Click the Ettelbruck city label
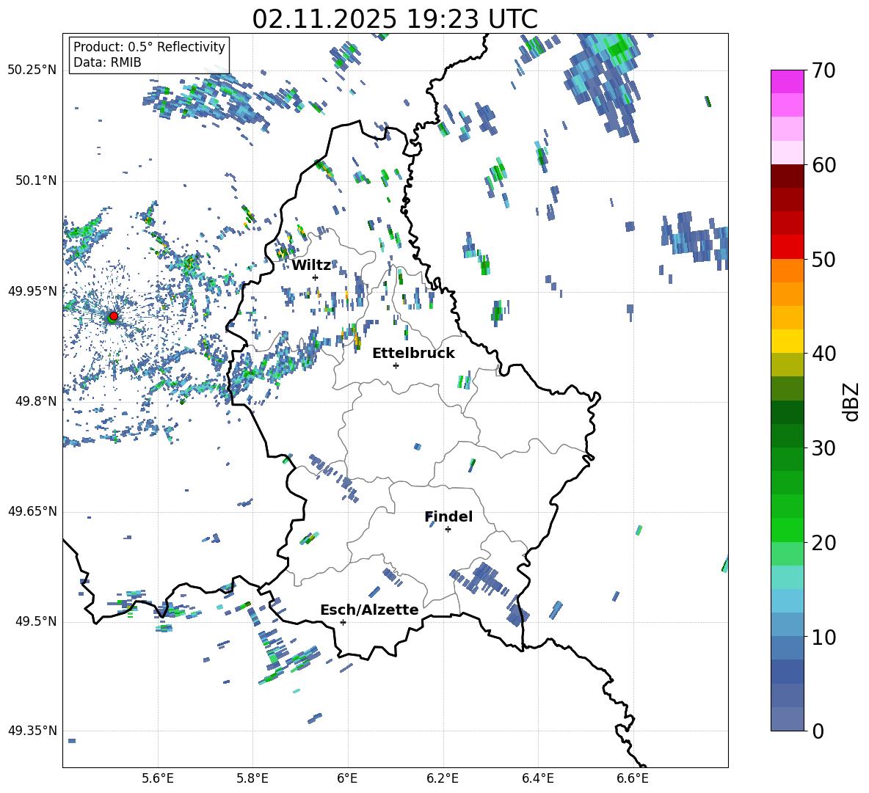The width and height of the screenshot is (869, 793). point(413,354)
